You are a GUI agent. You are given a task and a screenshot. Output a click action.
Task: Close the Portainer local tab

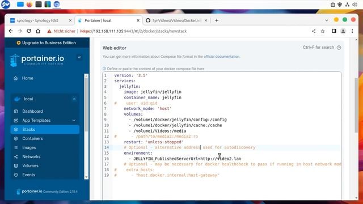[138, 20]
